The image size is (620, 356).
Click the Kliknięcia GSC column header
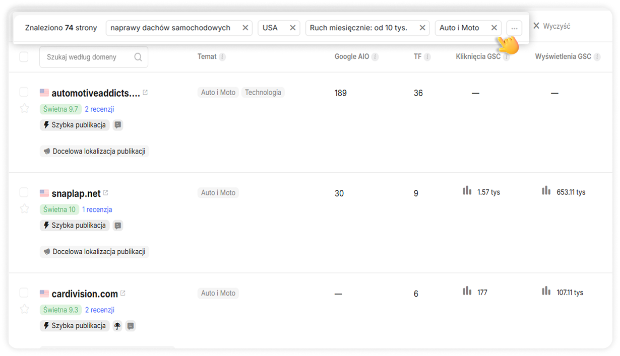pos(478,57)
